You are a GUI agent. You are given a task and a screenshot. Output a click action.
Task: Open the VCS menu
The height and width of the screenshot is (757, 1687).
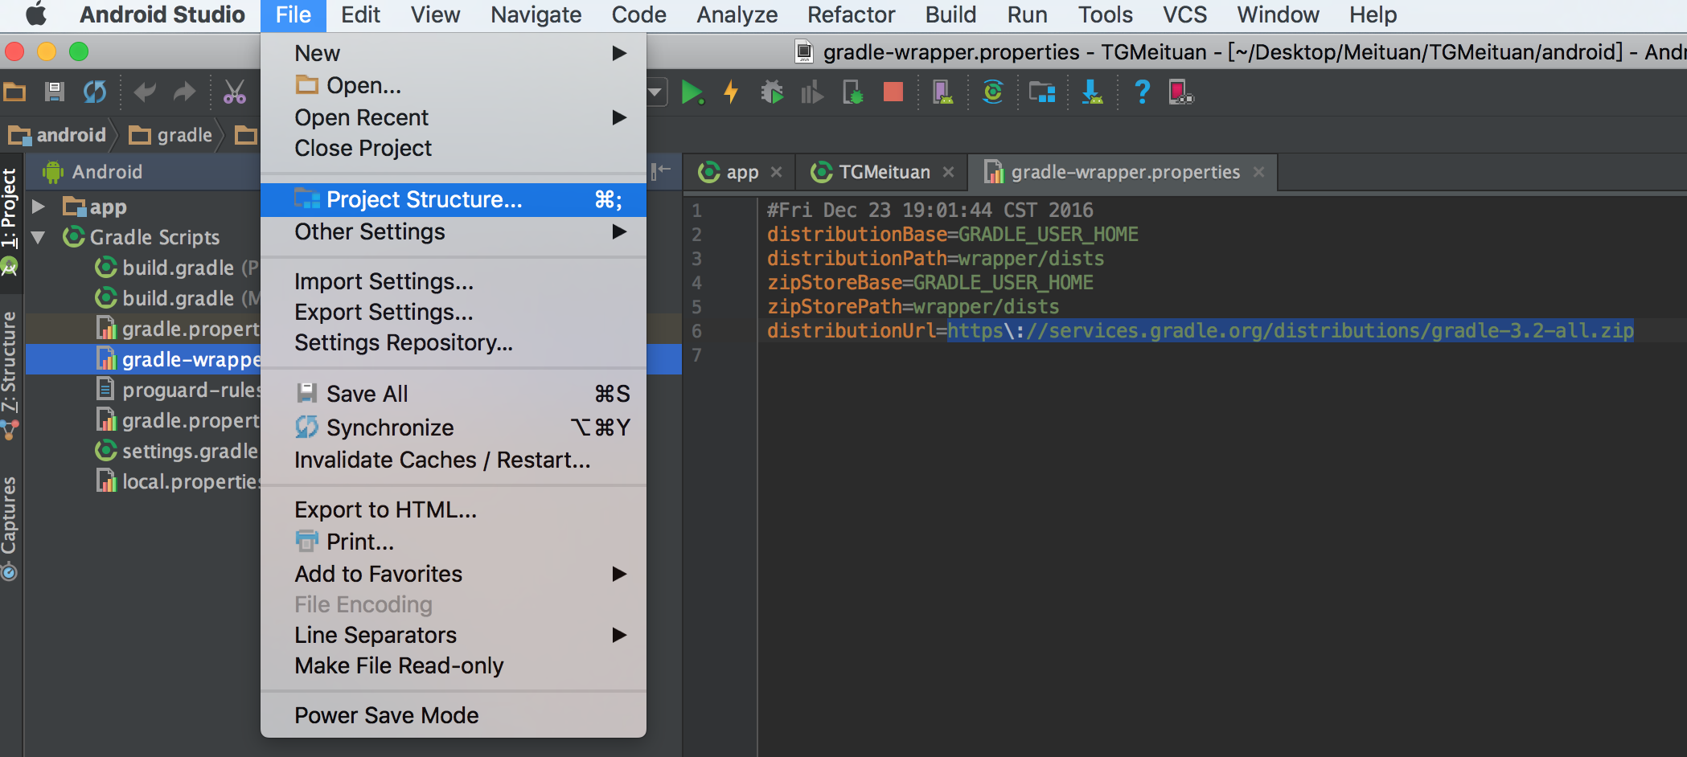tap(1184, 14)
